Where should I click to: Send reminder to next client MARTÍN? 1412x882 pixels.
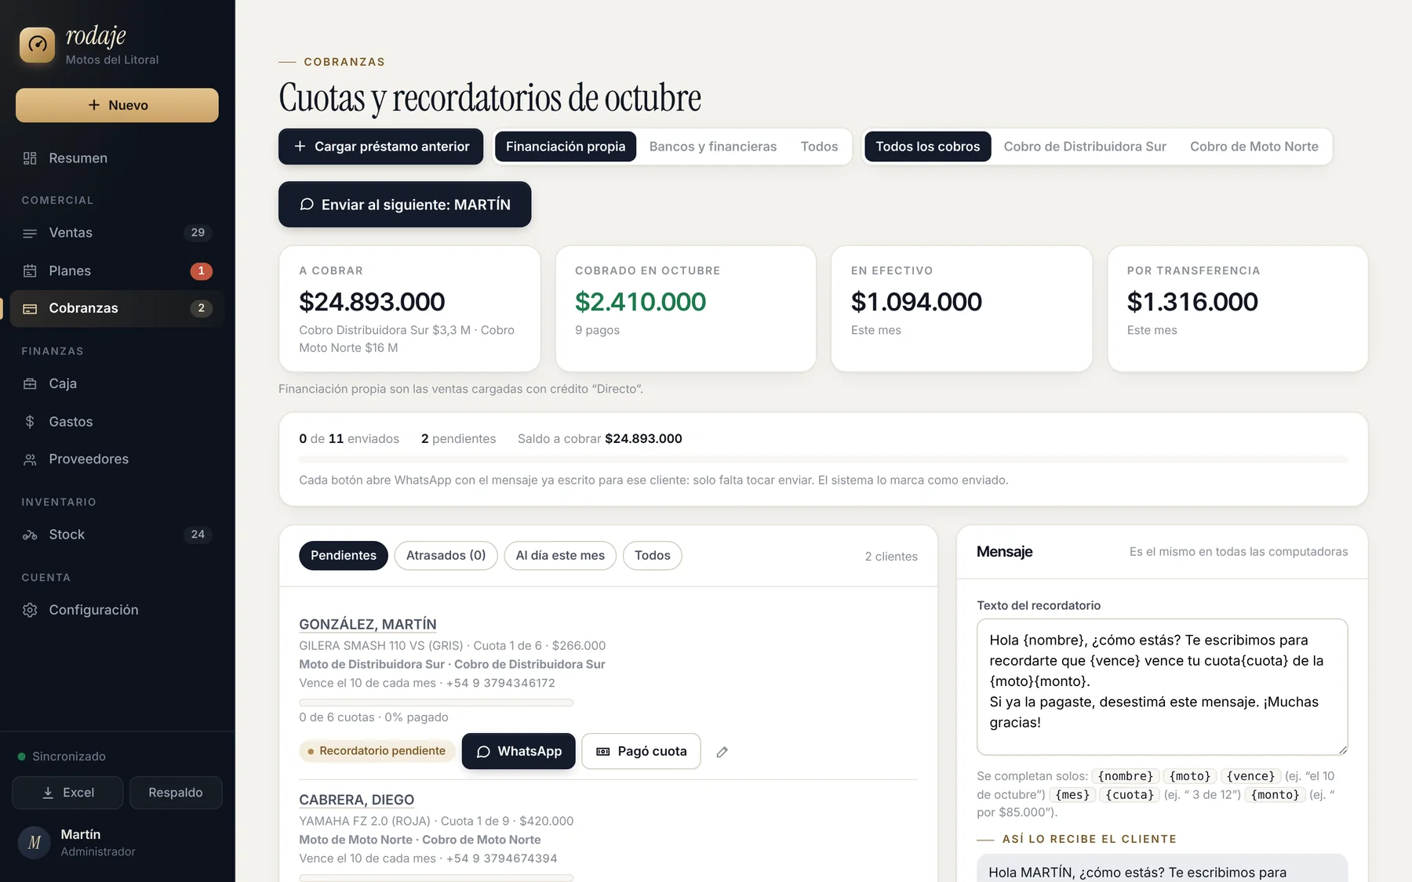(x=405, y=205)
